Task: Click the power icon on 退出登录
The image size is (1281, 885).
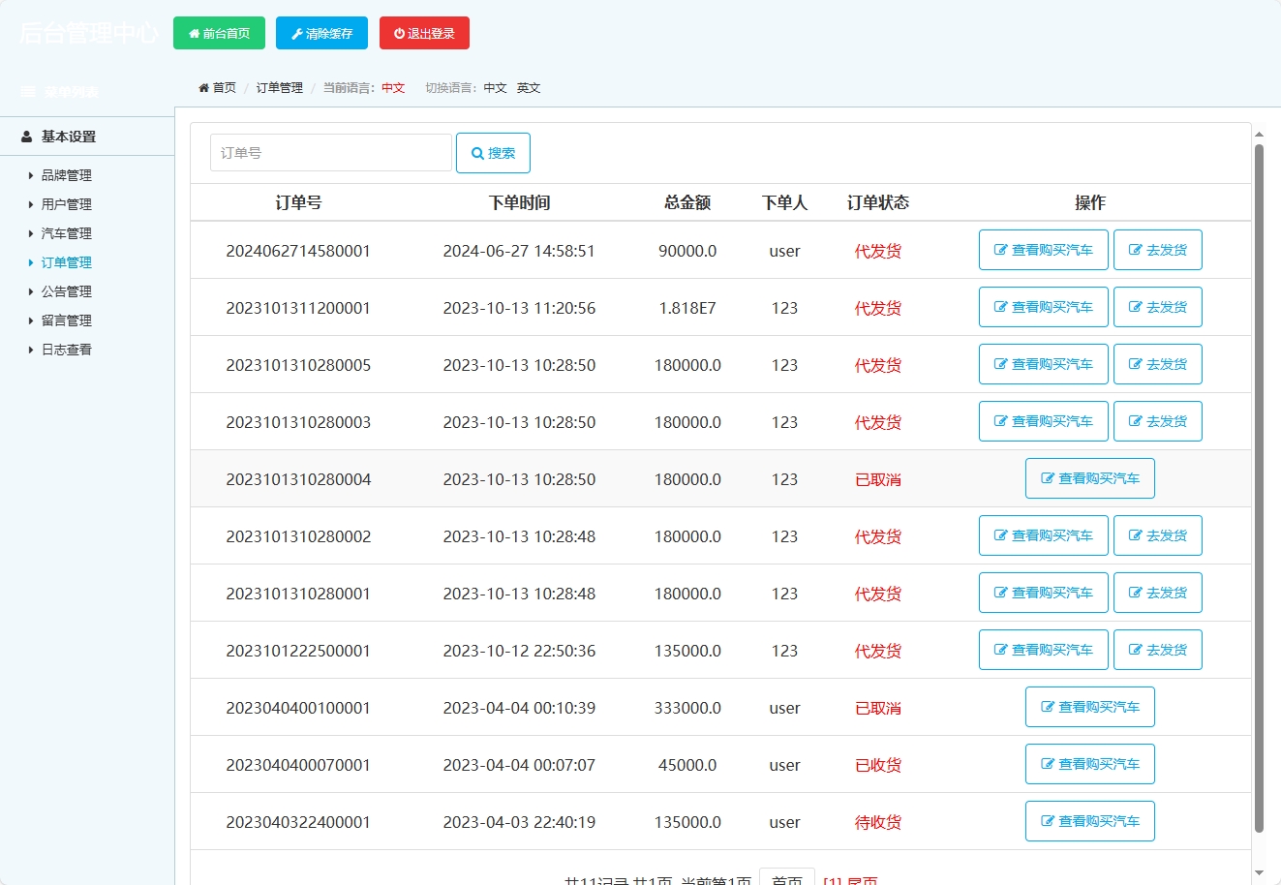Action: click(x=399, y=34)
